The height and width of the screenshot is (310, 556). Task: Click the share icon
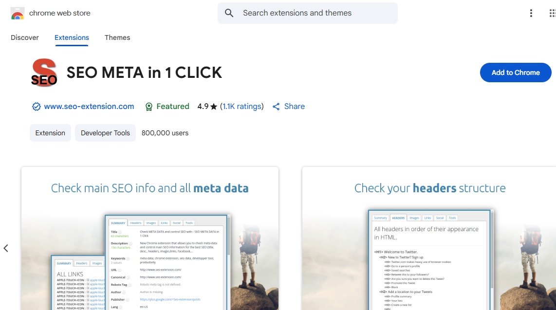click(276, 107)
